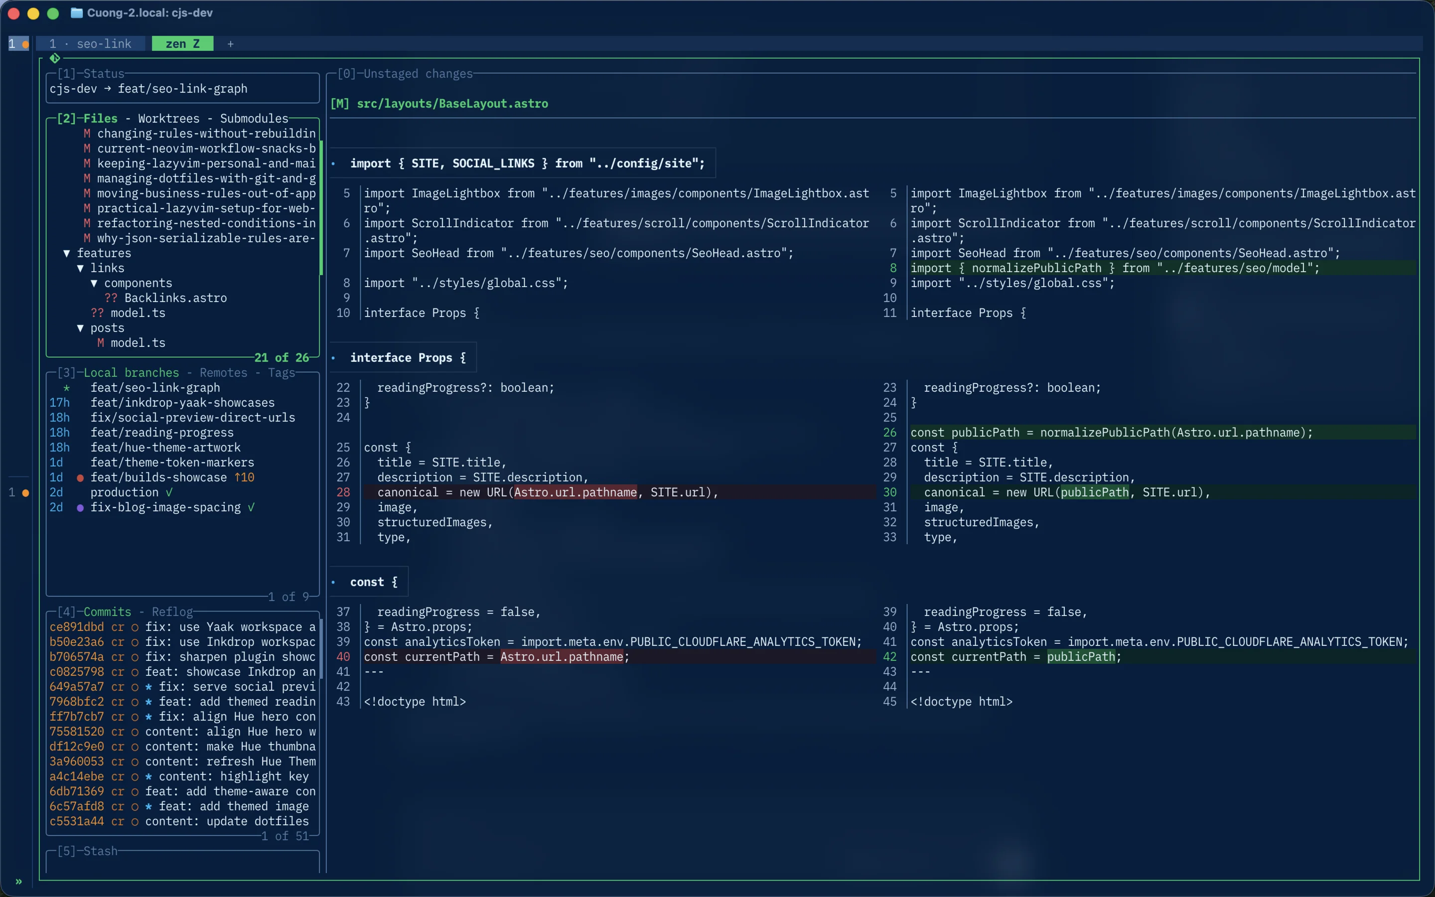1435x897 pixels.
Task: Switch to Worktrees tab in Files panel
Action: [x=169, y=119]
